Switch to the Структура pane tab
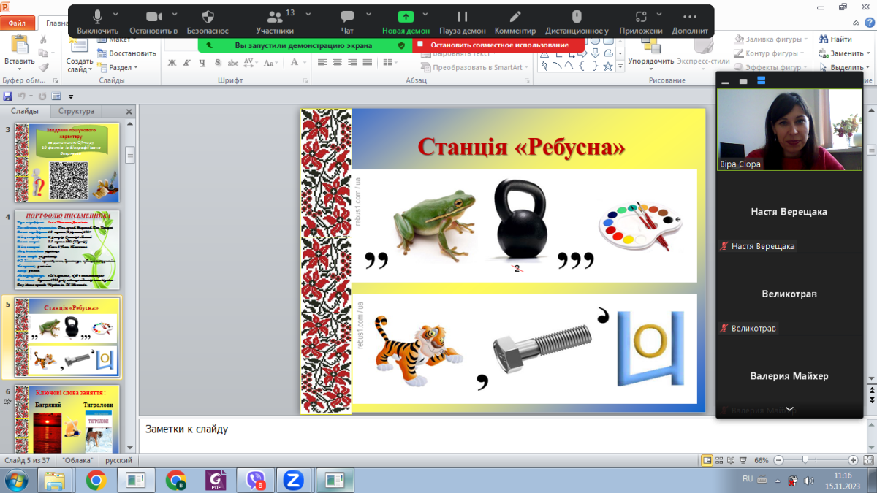This screenshot has width=877, height=493. pyautogui.click(x=76, y=111)
